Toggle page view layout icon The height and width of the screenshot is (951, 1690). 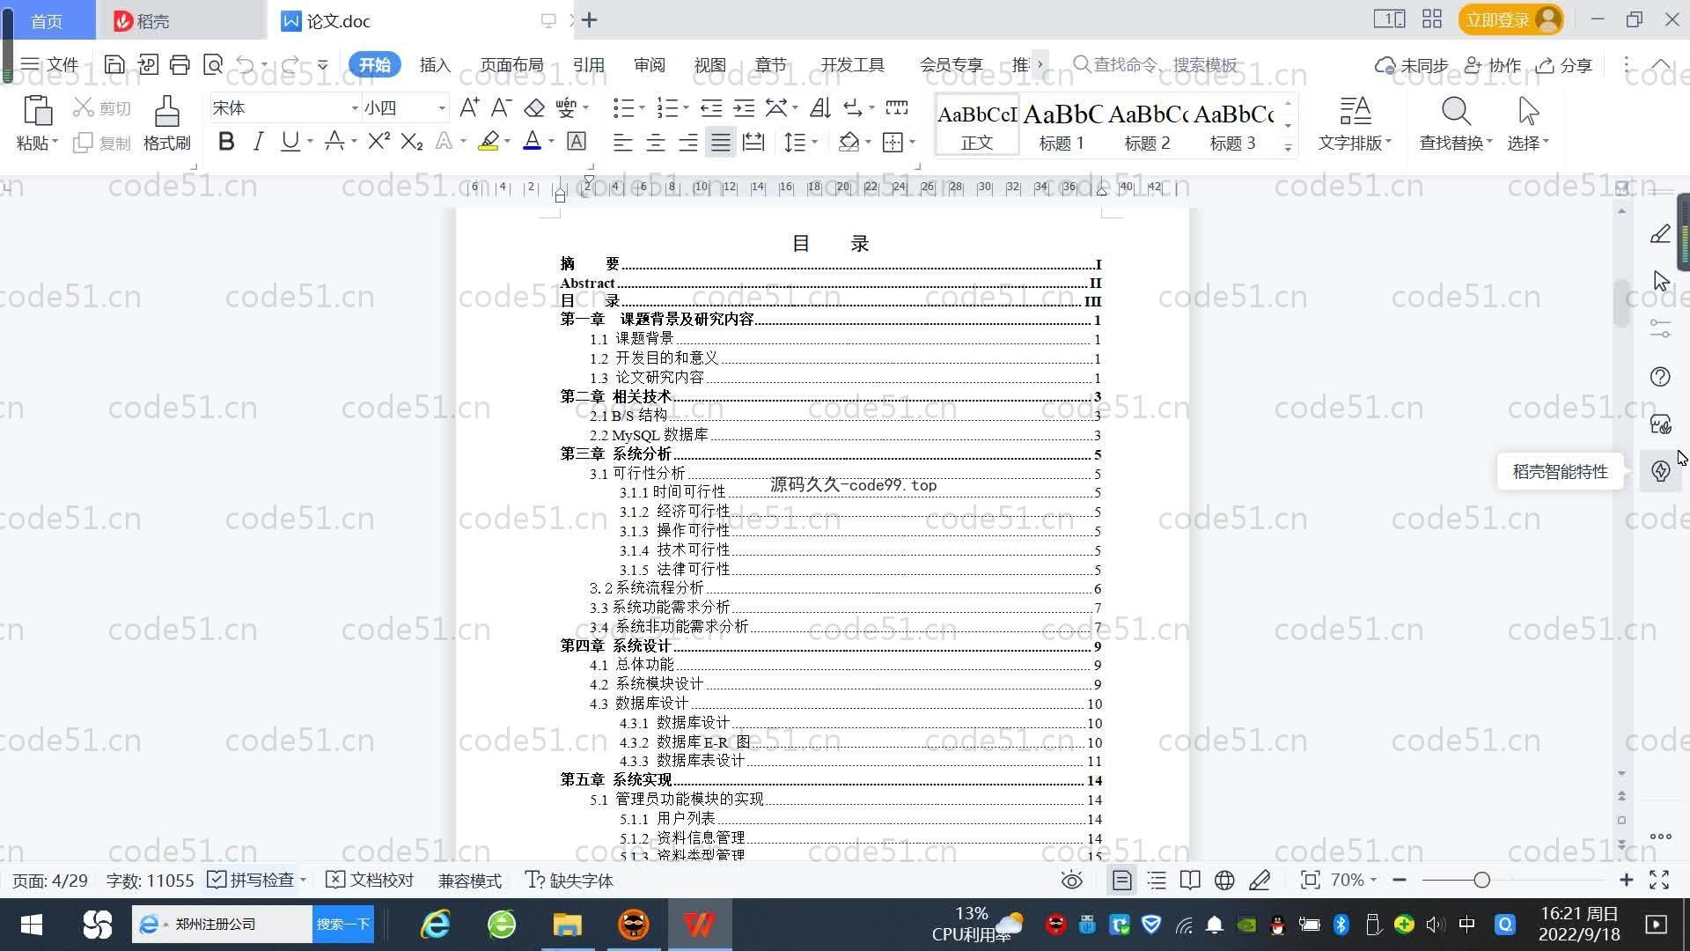1121,880
